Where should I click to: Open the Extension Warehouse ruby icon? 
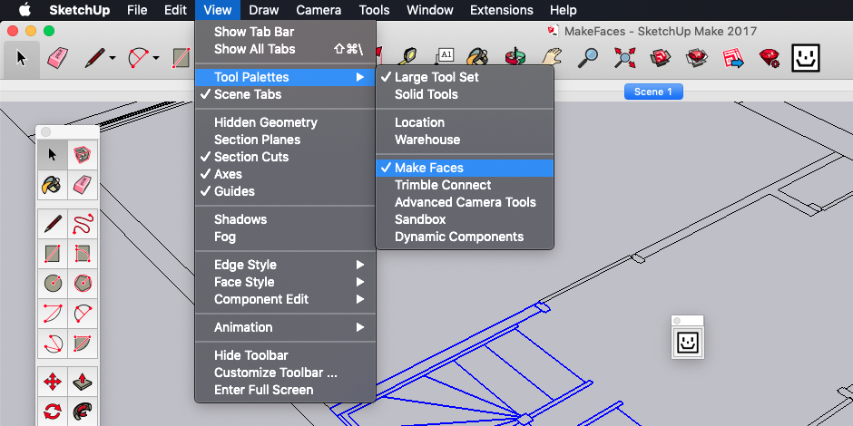[696, 57]
